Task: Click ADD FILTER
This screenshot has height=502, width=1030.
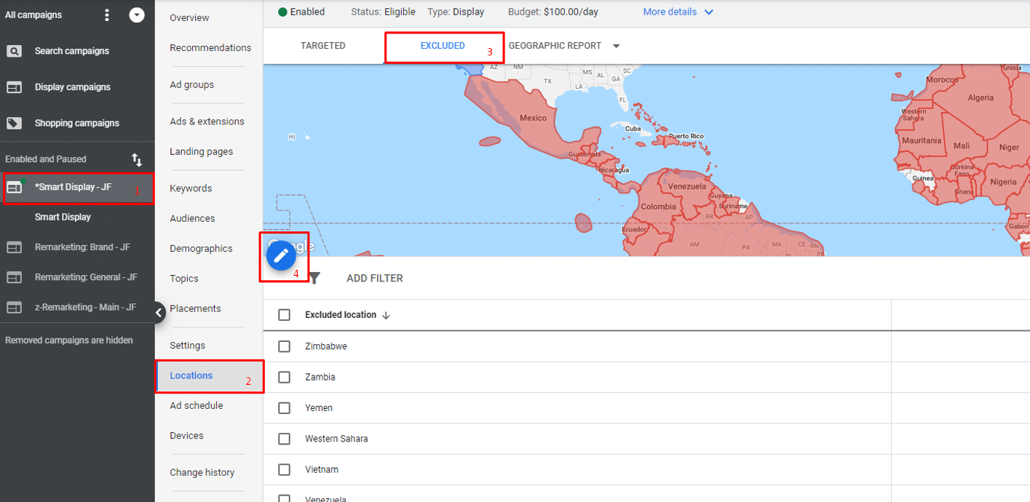Action: (374, 278)
